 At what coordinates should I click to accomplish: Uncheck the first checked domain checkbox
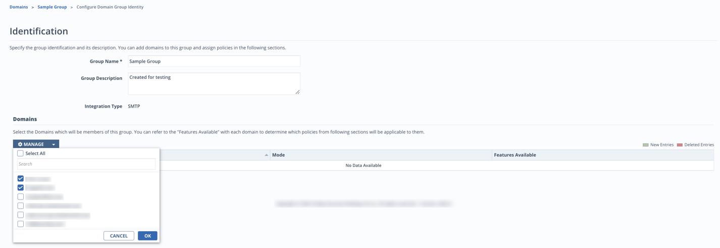[21, 179]
